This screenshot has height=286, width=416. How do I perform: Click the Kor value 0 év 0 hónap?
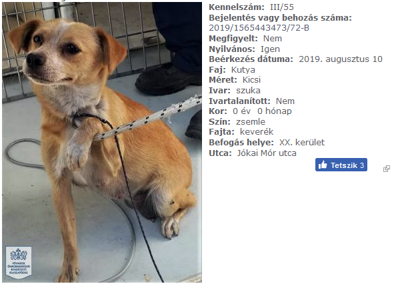tap(262, 111)
